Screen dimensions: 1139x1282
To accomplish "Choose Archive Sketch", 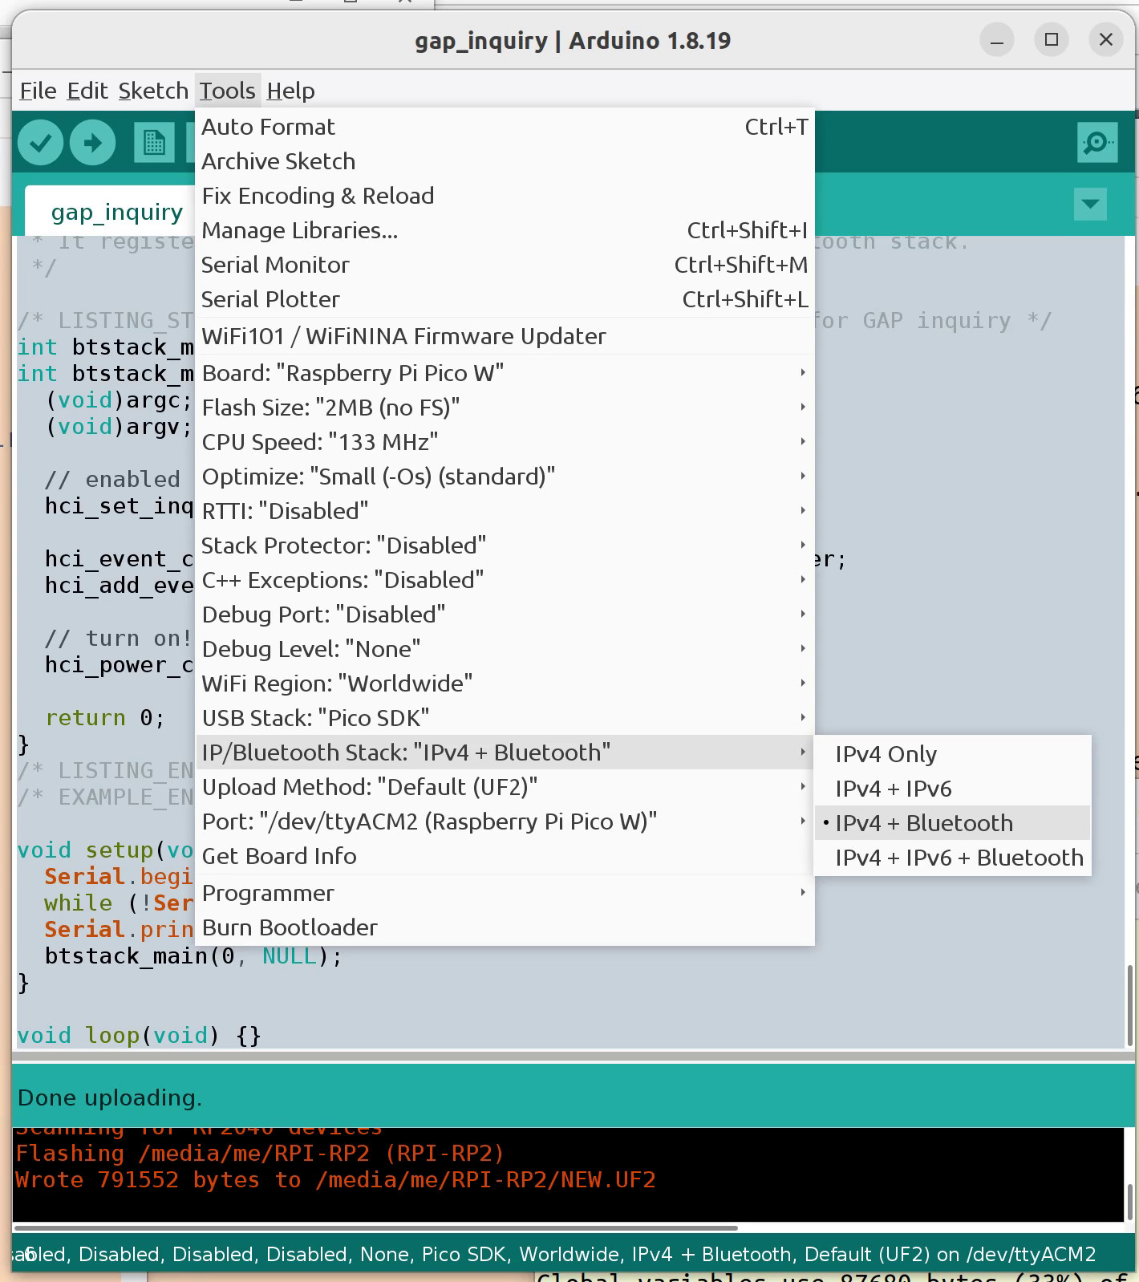I will pyautogui.click(x=505, y=161).
